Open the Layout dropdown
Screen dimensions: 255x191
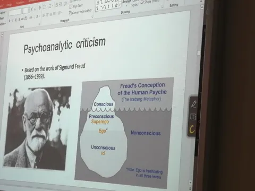pos(3,13)
